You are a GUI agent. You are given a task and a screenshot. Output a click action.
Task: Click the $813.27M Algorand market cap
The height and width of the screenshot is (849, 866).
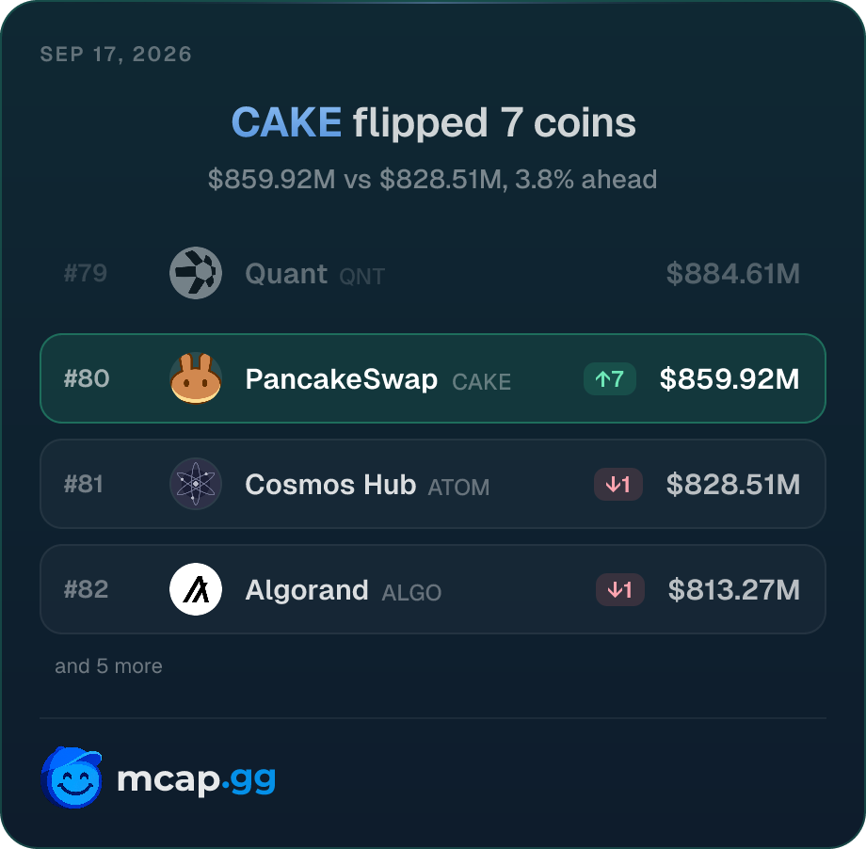tap(733, 590)
